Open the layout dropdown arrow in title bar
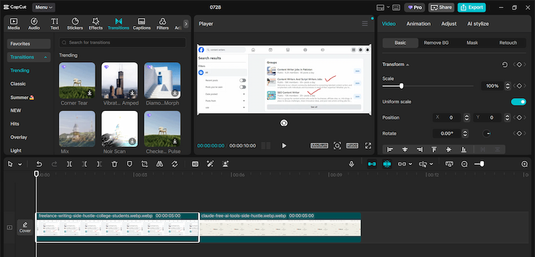 (389, 7)
